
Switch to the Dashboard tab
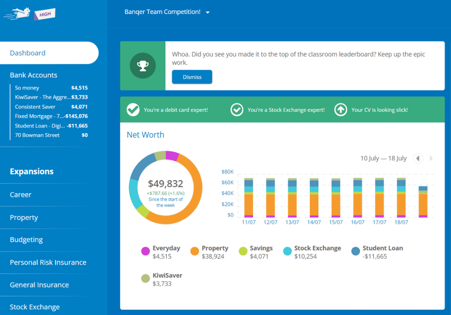click(x=28, y=53)
